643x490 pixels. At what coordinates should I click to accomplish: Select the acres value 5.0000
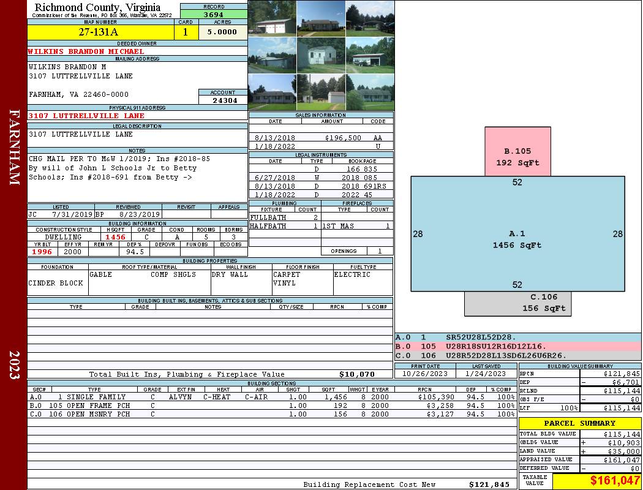(222, 32)
